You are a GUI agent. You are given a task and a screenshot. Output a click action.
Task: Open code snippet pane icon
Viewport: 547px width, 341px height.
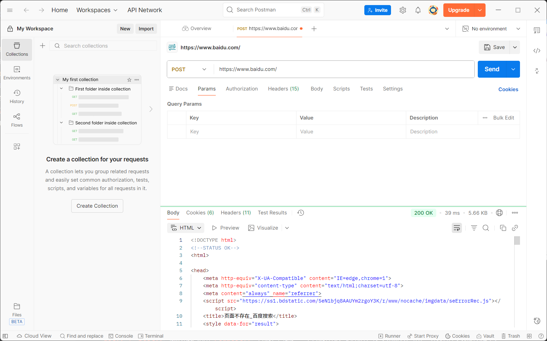537,51
